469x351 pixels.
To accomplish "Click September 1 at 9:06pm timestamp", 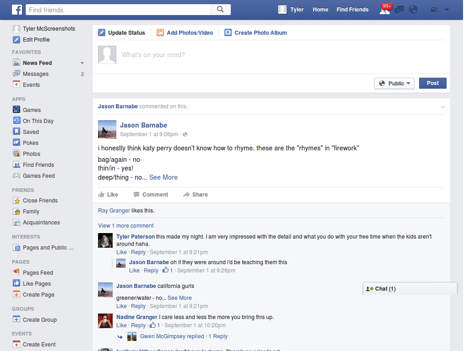I will [149, 134].
